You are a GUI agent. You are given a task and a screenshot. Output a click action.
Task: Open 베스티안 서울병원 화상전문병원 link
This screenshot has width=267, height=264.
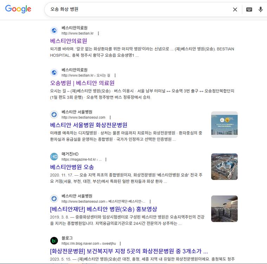click(89, 125)
